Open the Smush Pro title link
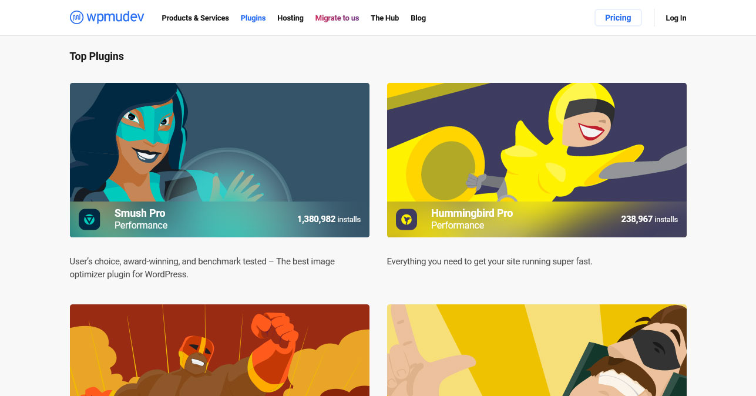Viewport: 756px width, 396px height. [140, 213]
